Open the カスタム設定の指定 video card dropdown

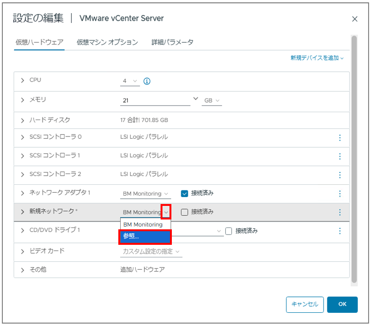[x=151, y=252]
